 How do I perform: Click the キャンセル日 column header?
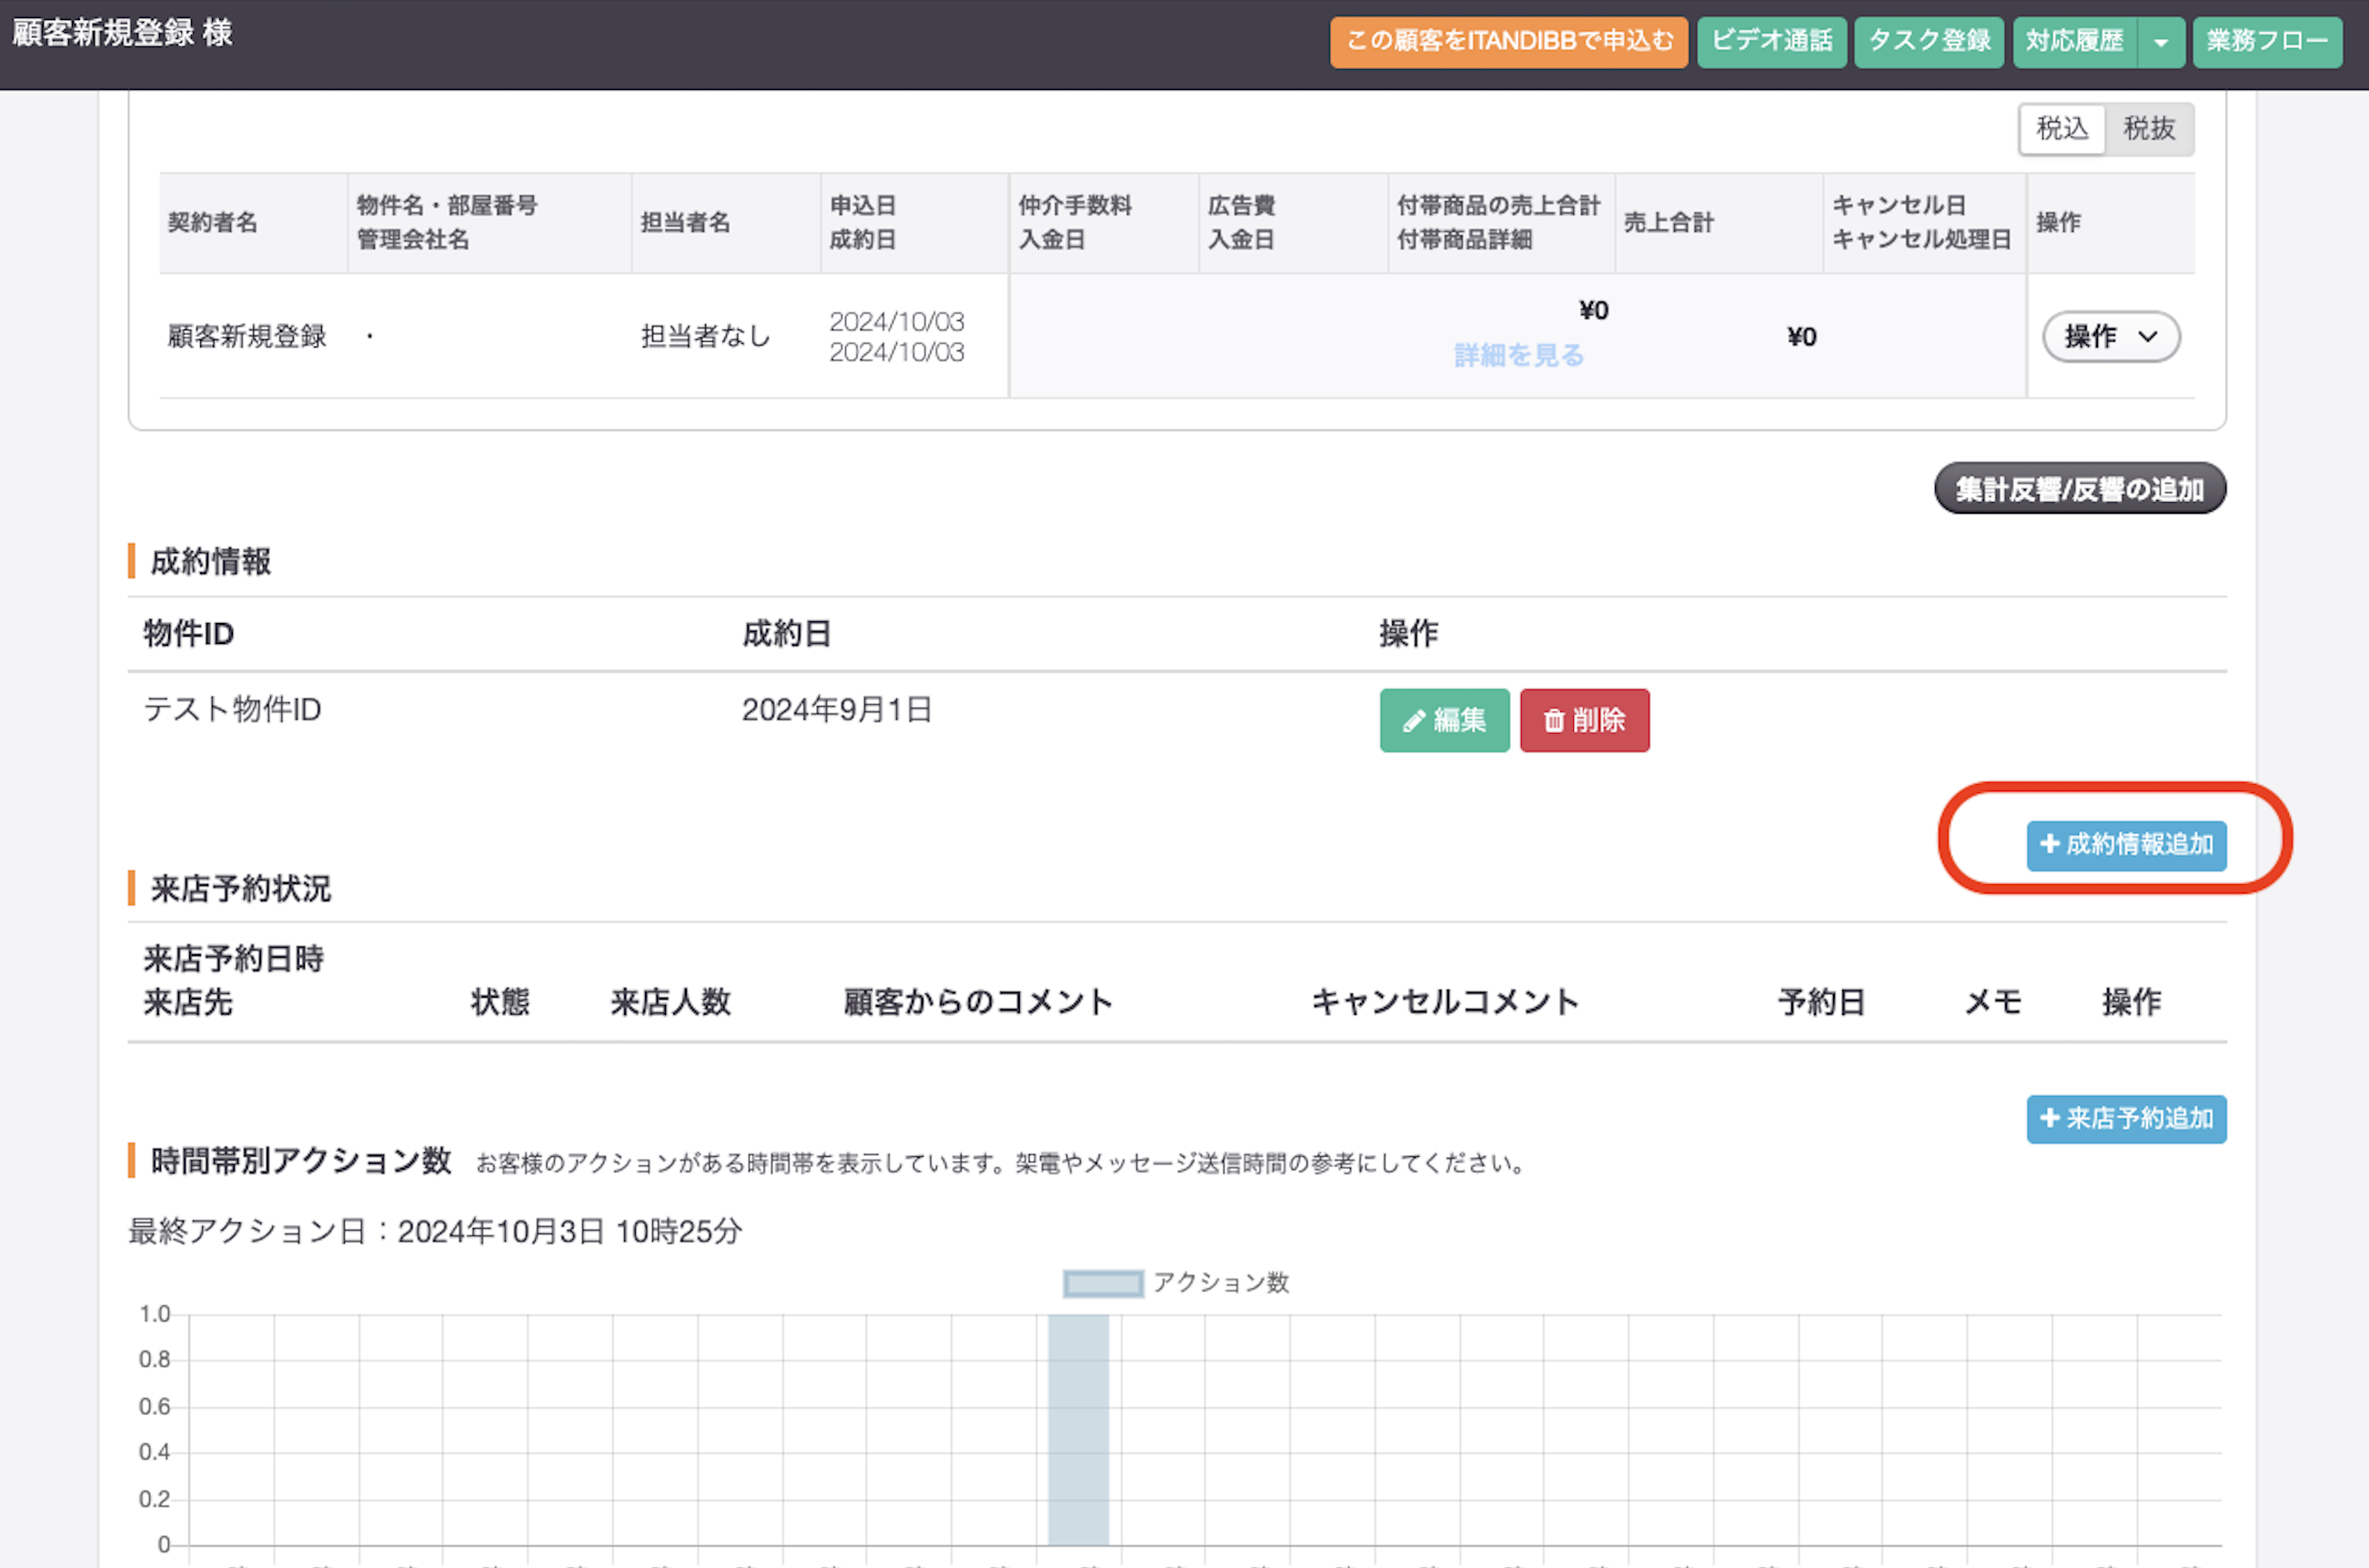(x=1899, y=206)
